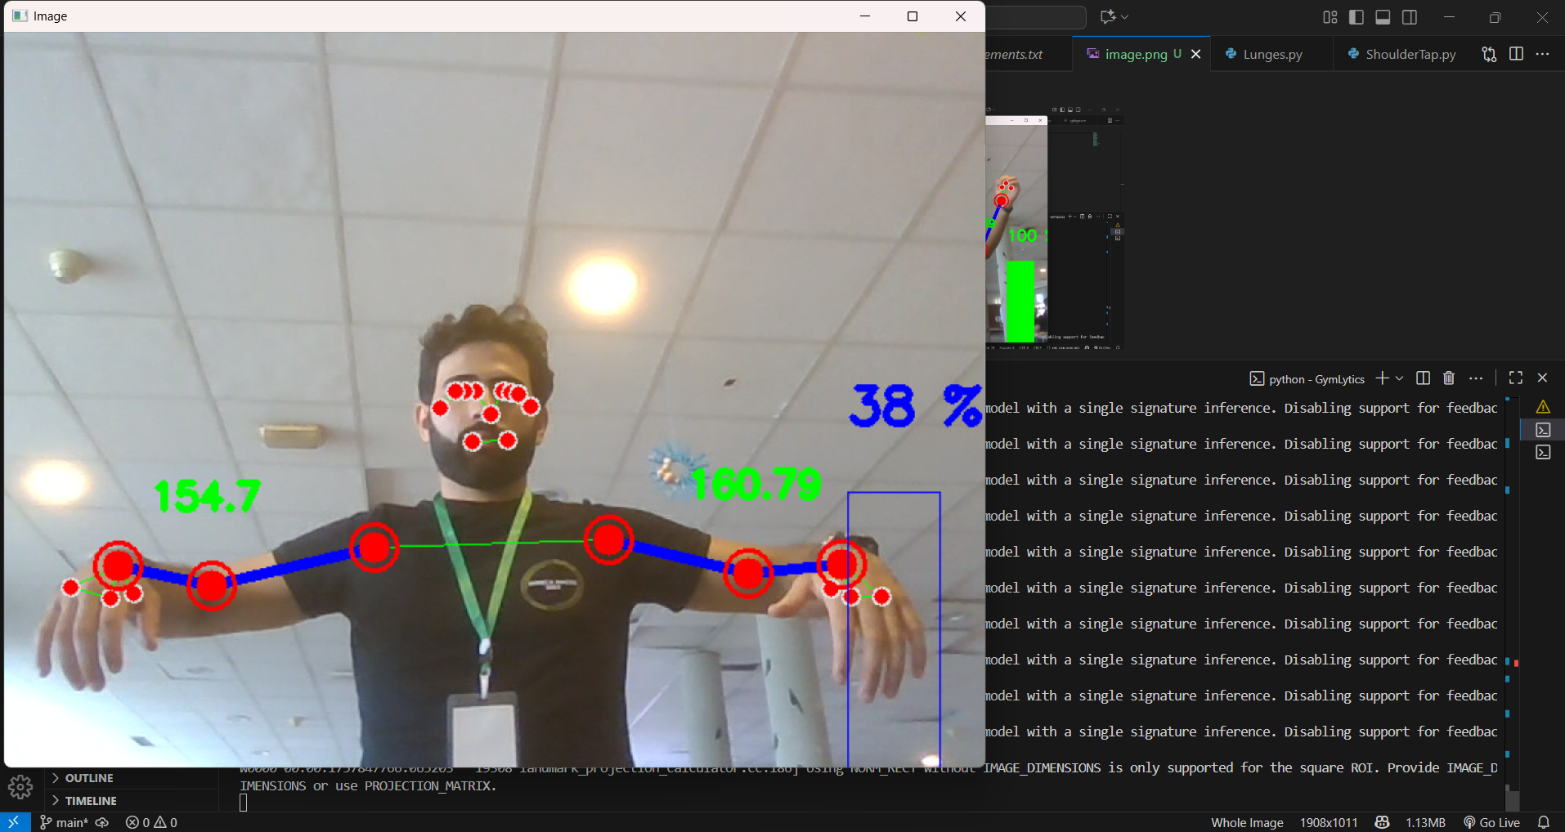The height and width of the screenshot is (832, 1565).
Task: Create a new terminal with plus icon
Action: pyautogui.click(x=1382, y=378)
